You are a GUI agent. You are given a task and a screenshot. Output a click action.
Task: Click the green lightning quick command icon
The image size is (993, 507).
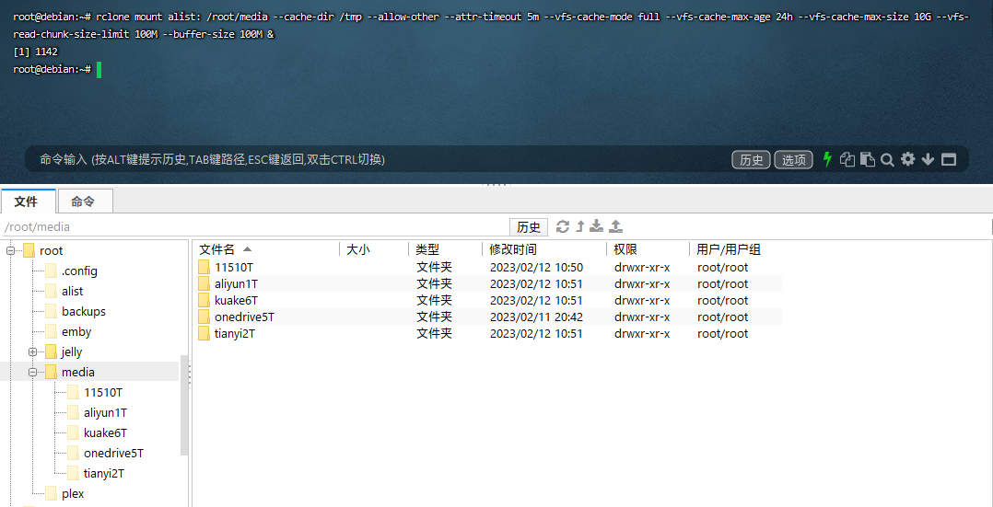point(827,159)
